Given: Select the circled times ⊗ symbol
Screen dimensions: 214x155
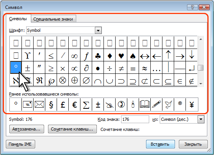Looking at the screenshot, I should tap(63, 80).
